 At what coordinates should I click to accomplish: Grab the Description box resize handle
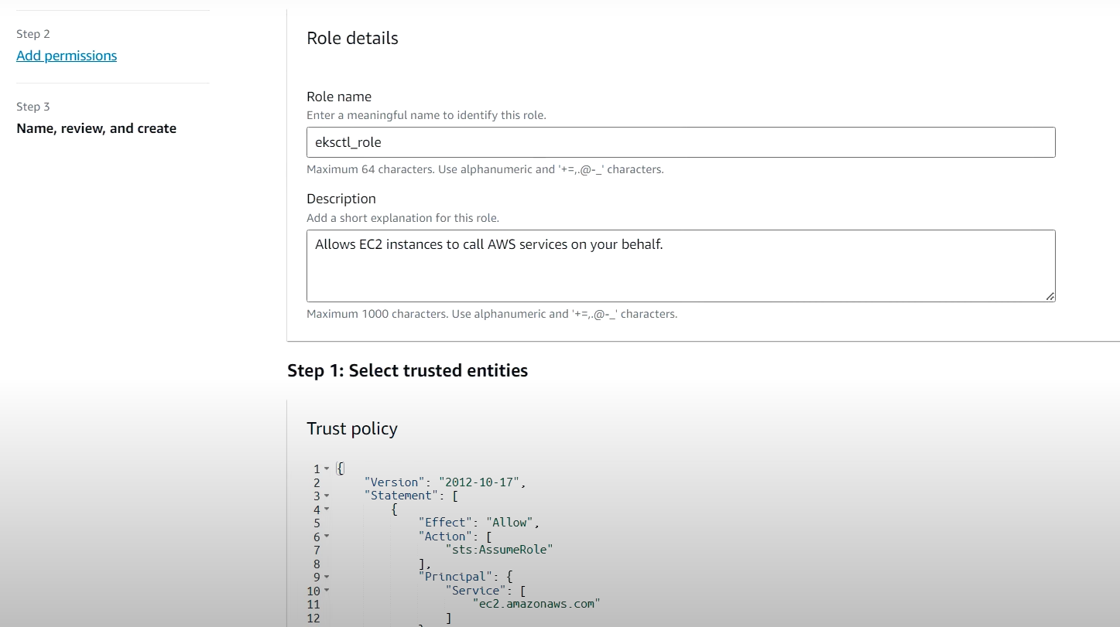tap(1050, 296)
